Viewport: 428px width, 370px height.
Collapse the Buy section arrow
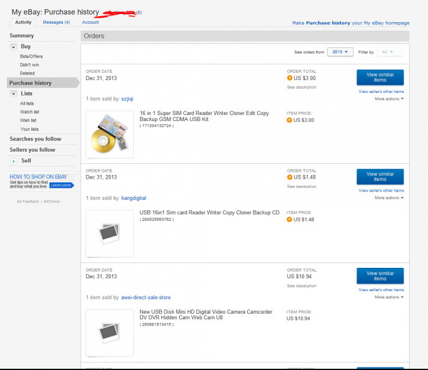click(x=13, y=46)
